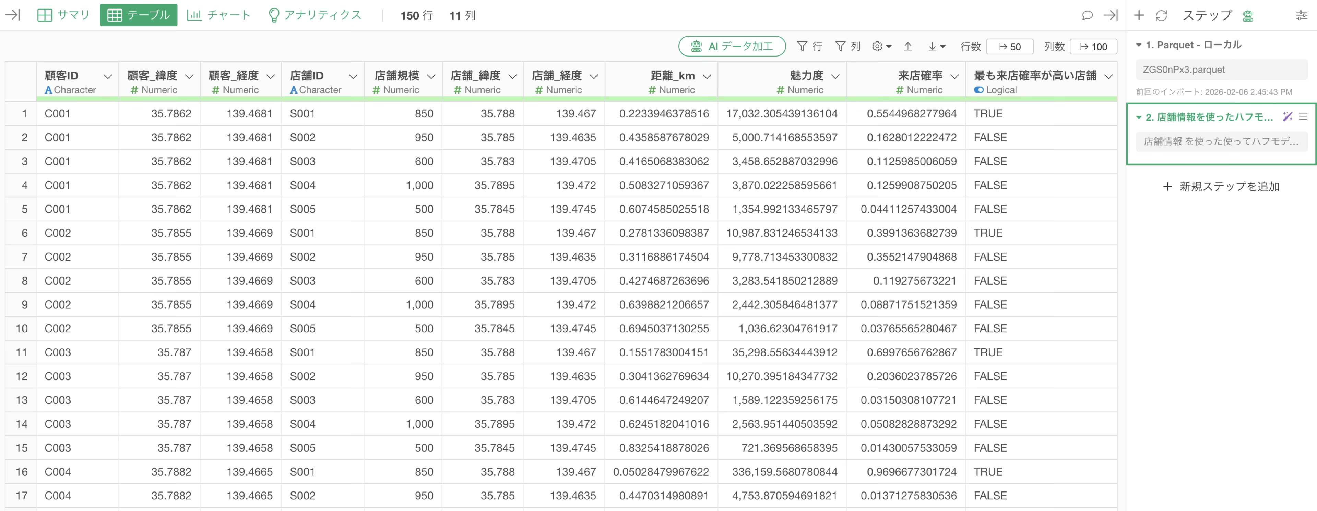Click the magic wand icon on step 2
Image resolution: width=1317 pixels, height=511 pixels.
[1287, 117]
